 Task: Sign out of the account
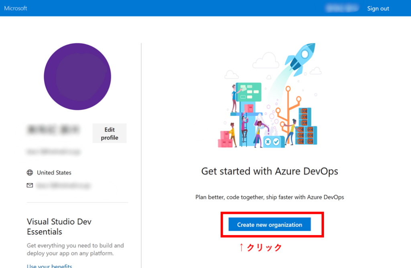click(x=378, y=8)
